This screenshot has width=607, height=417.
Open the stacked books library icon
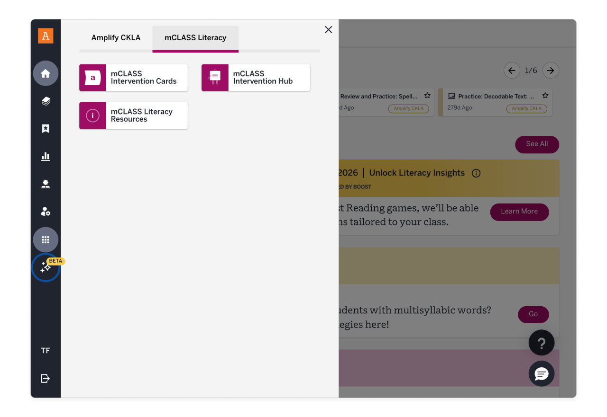pyautogui.click(x=46, y=101)
